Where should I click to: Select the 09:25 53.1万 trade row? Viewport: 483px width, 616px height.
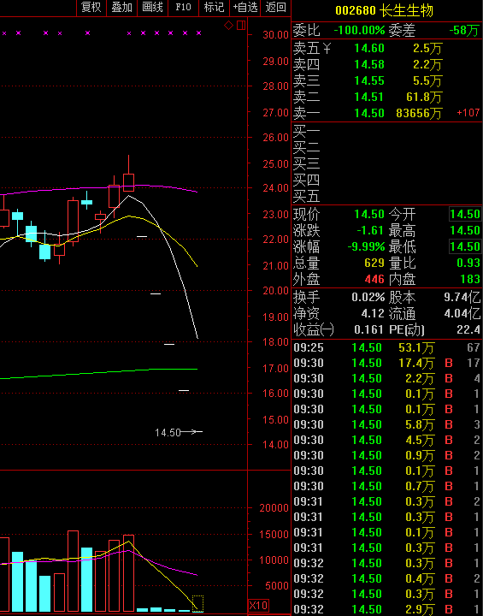(386, 348)
